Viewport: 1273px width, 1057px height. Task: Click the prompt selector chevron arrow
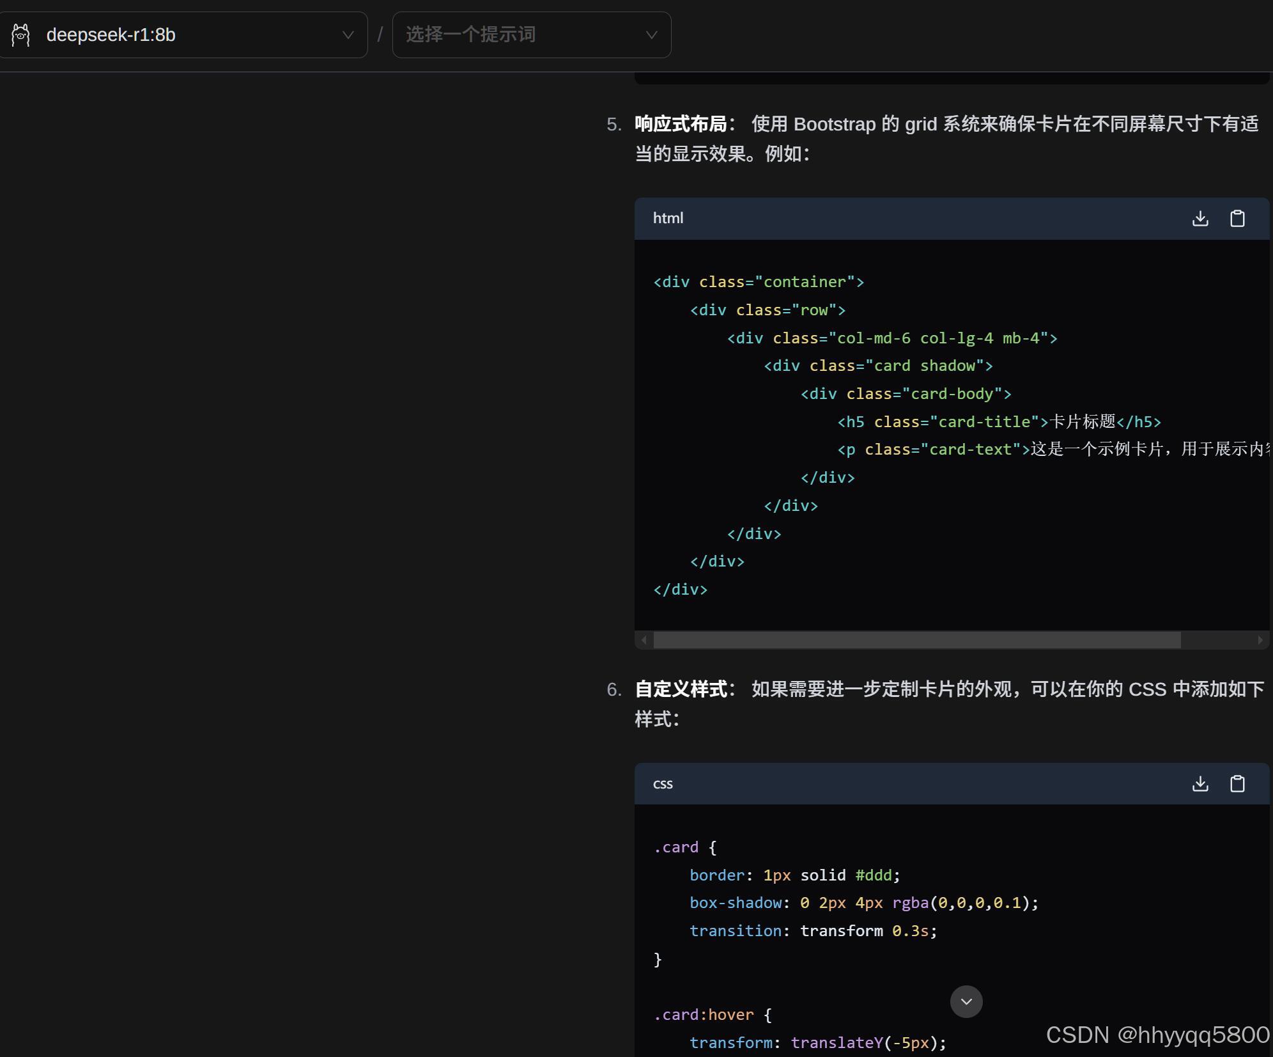[x=651, y=35]
